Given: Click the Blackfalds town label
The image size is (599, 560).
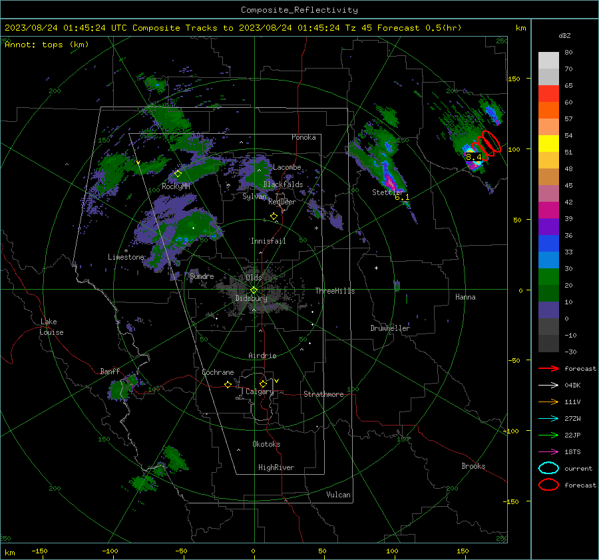Looking at the screenshot, I should 283,184.
